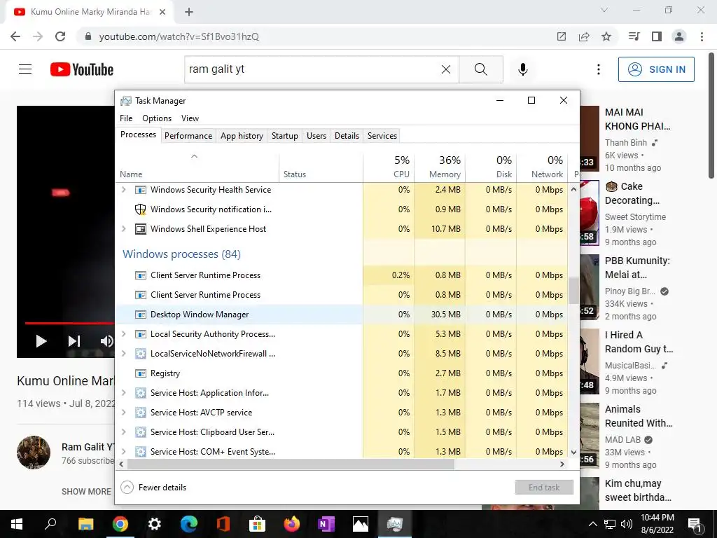
Task: Open Windows Start menu
Action: 17,524
